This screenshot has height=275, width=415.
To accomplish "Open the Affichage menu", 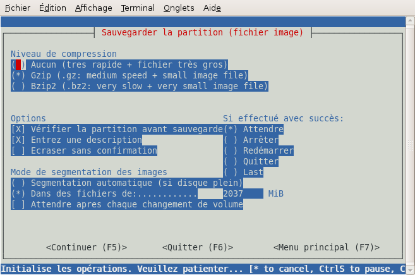I will 93,8.
